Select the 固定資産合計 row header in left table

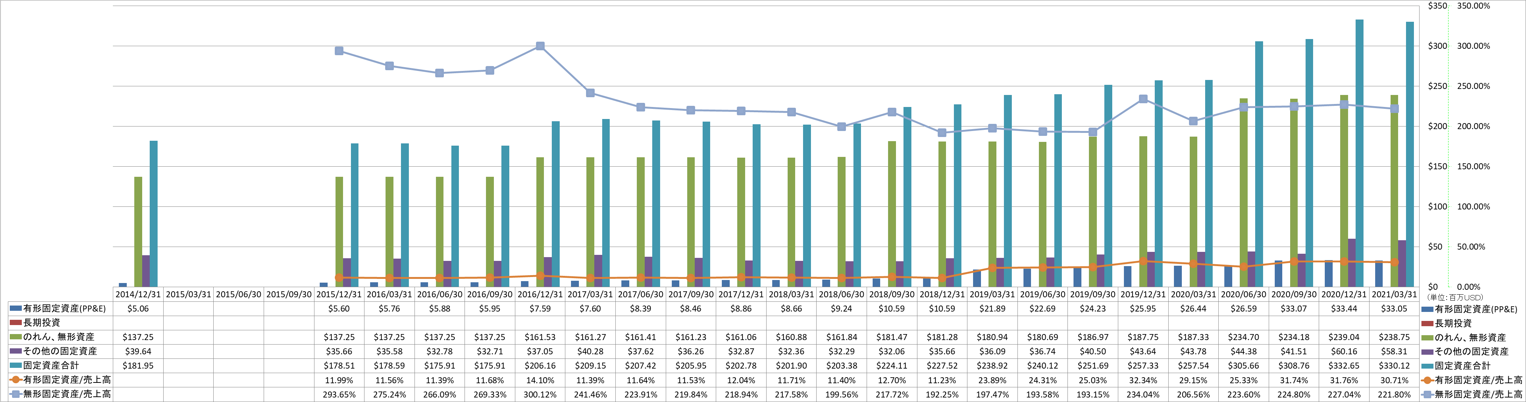pyautogui.click(x=51, y=365)
